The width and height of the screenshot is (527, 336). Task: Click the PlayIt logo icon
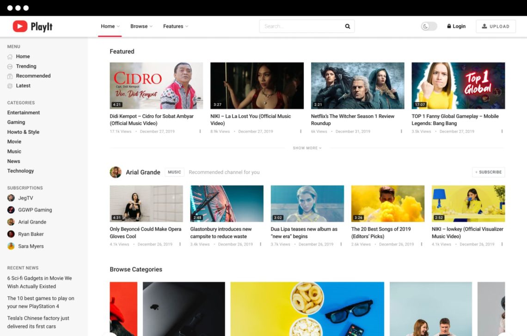tap(20, 26)
